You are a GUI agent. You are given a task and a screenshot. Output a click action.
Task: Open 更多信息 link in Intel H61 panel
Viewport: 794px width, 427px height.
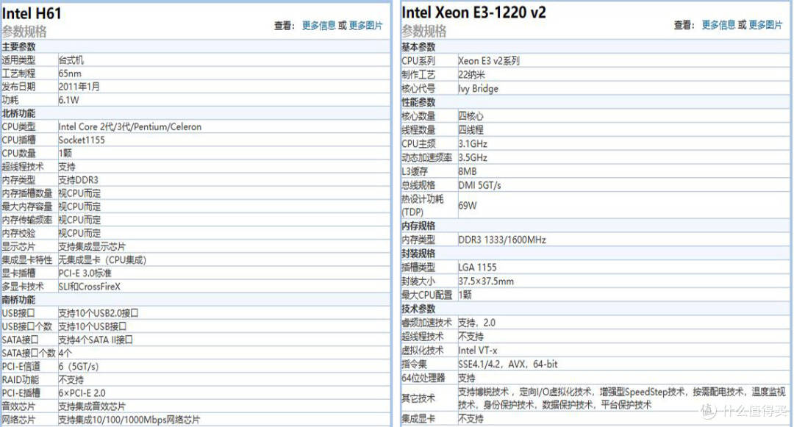[318, 25]
